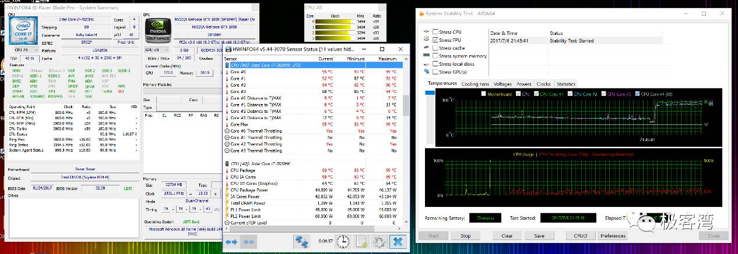Click the Start button in AIDA64
The height and width of the screenshot is (254, 738).
[x=434, y=236]
